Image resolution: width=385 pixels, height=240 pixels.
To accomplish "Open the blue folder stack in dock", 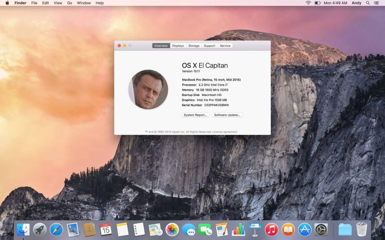I will click(345, 230).
